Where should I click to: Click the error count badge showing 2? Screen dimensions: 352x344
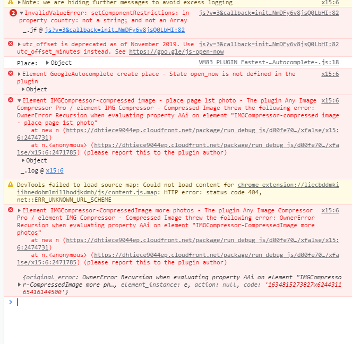(x=13, y=13)
